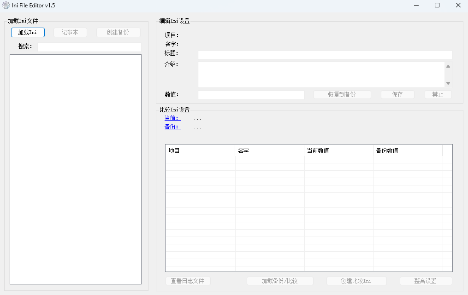Sort by 项目 column header
This screenshot has width=468, height=295.
pos(200,151)
